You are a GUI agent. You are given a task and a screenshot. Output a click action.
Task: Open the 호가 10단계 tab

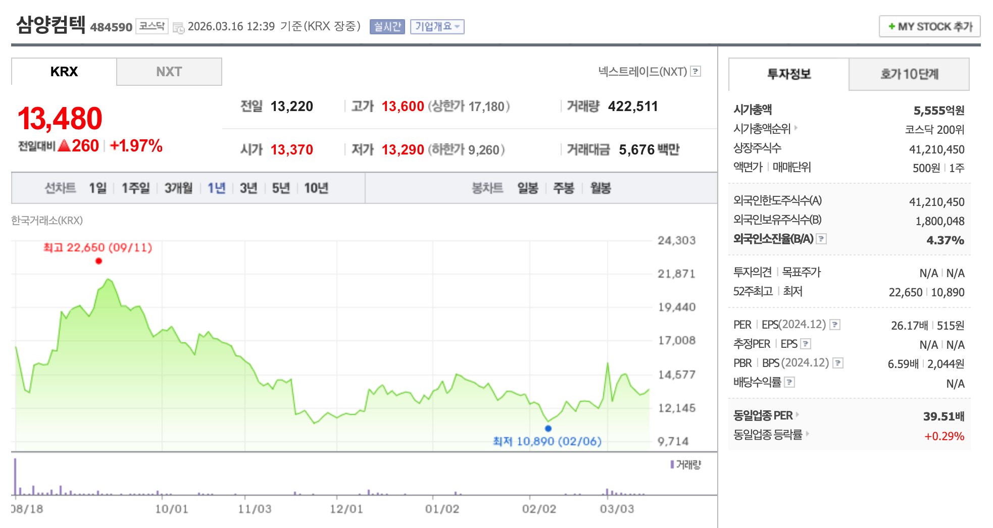pos(909,74)
